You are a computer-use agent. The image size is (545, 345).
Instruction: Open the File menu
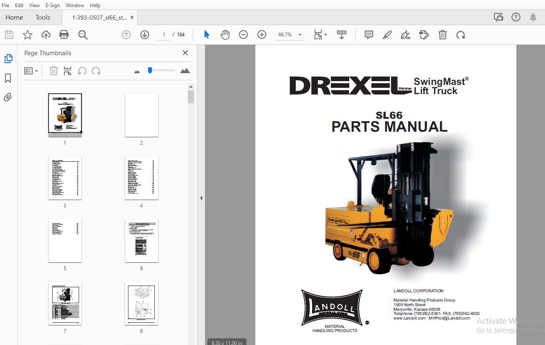tap(6, 5)
